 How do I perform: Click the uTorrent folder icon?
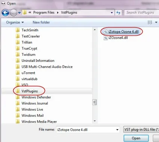18,73
